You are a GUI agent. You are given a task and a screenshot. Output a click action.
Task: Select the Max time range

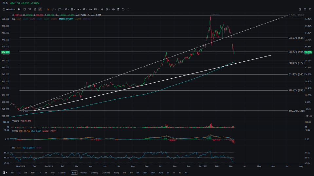point(53,173)
